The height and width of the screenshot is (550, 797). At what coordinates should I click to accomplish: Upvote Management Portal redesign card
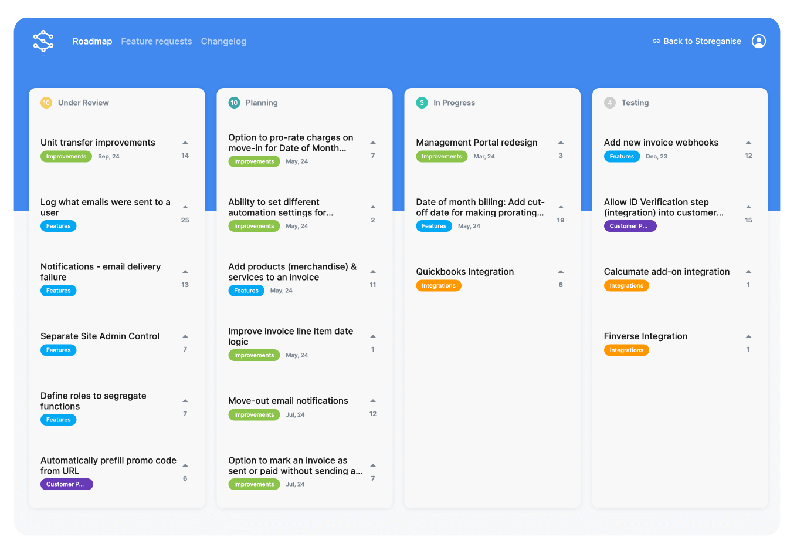point(561,143)
